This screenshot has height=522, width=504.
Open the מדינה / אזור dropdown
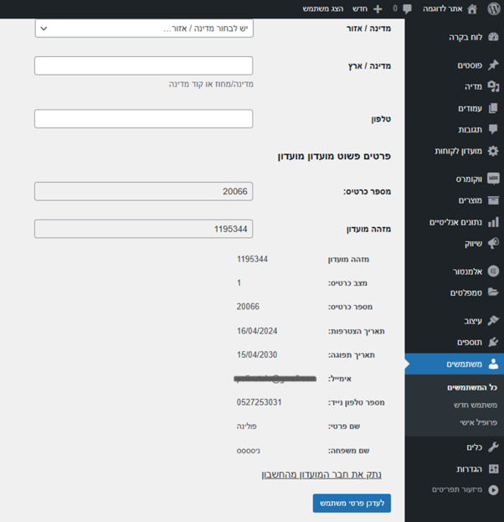pos(143,28)
